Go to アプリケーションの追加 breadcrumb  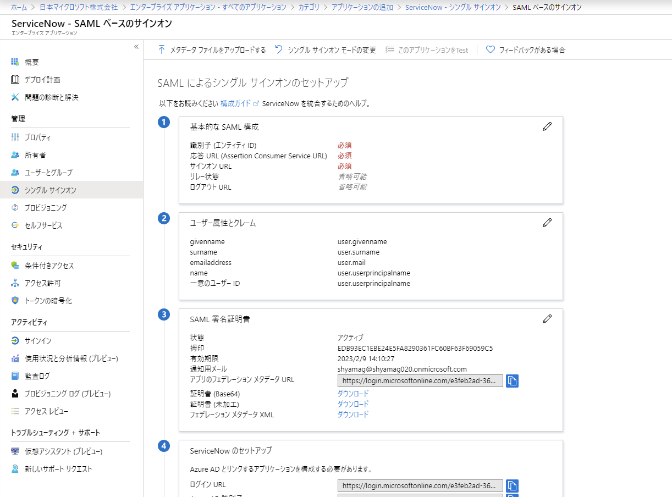pyautogui.click(x=362, y=7)
